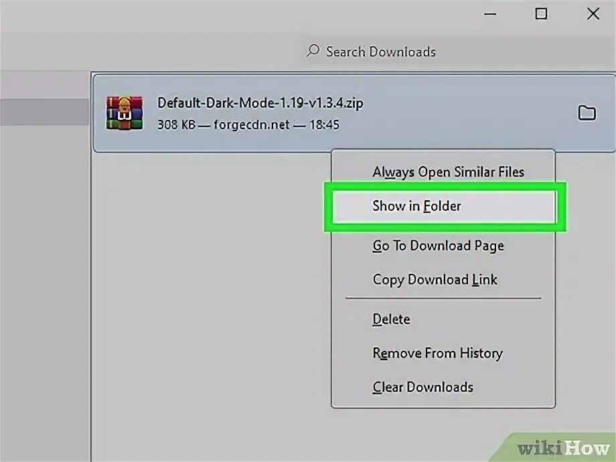Click the 308 KB — forgecdn.net details line
Viewport: 616px width, 462px height.
click(248, 125)
